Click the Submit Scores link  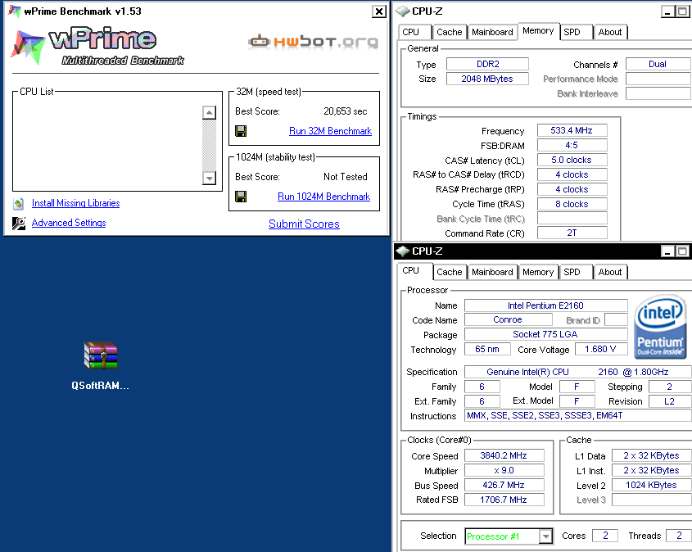(x=304, y=224)
